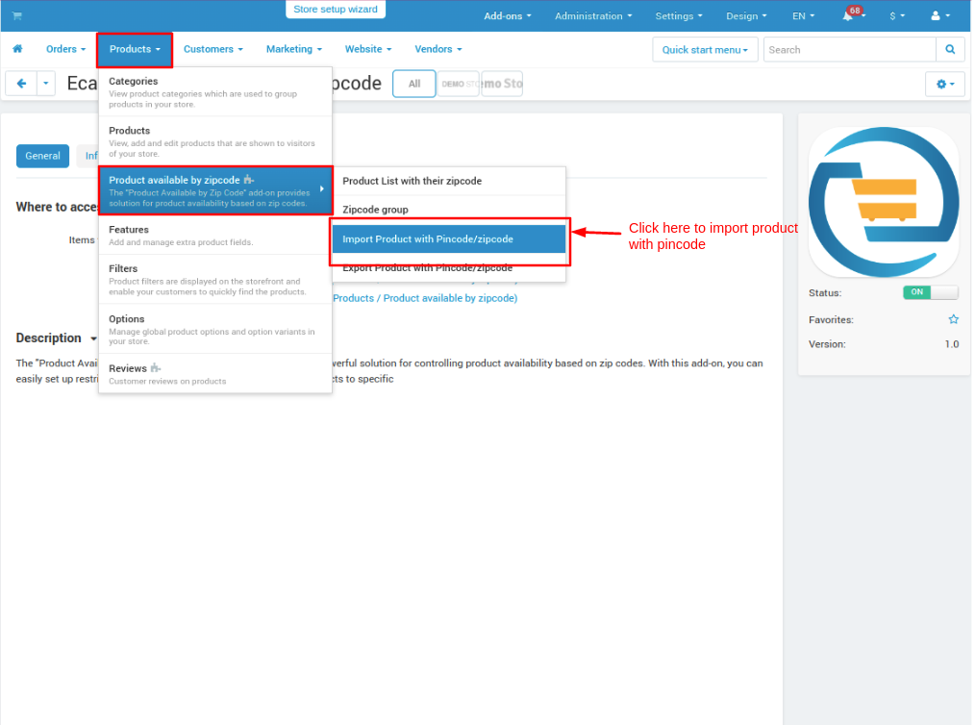Select Product available by zipcode entry
The image size is (975, 725).
click(x=215, y=191)
